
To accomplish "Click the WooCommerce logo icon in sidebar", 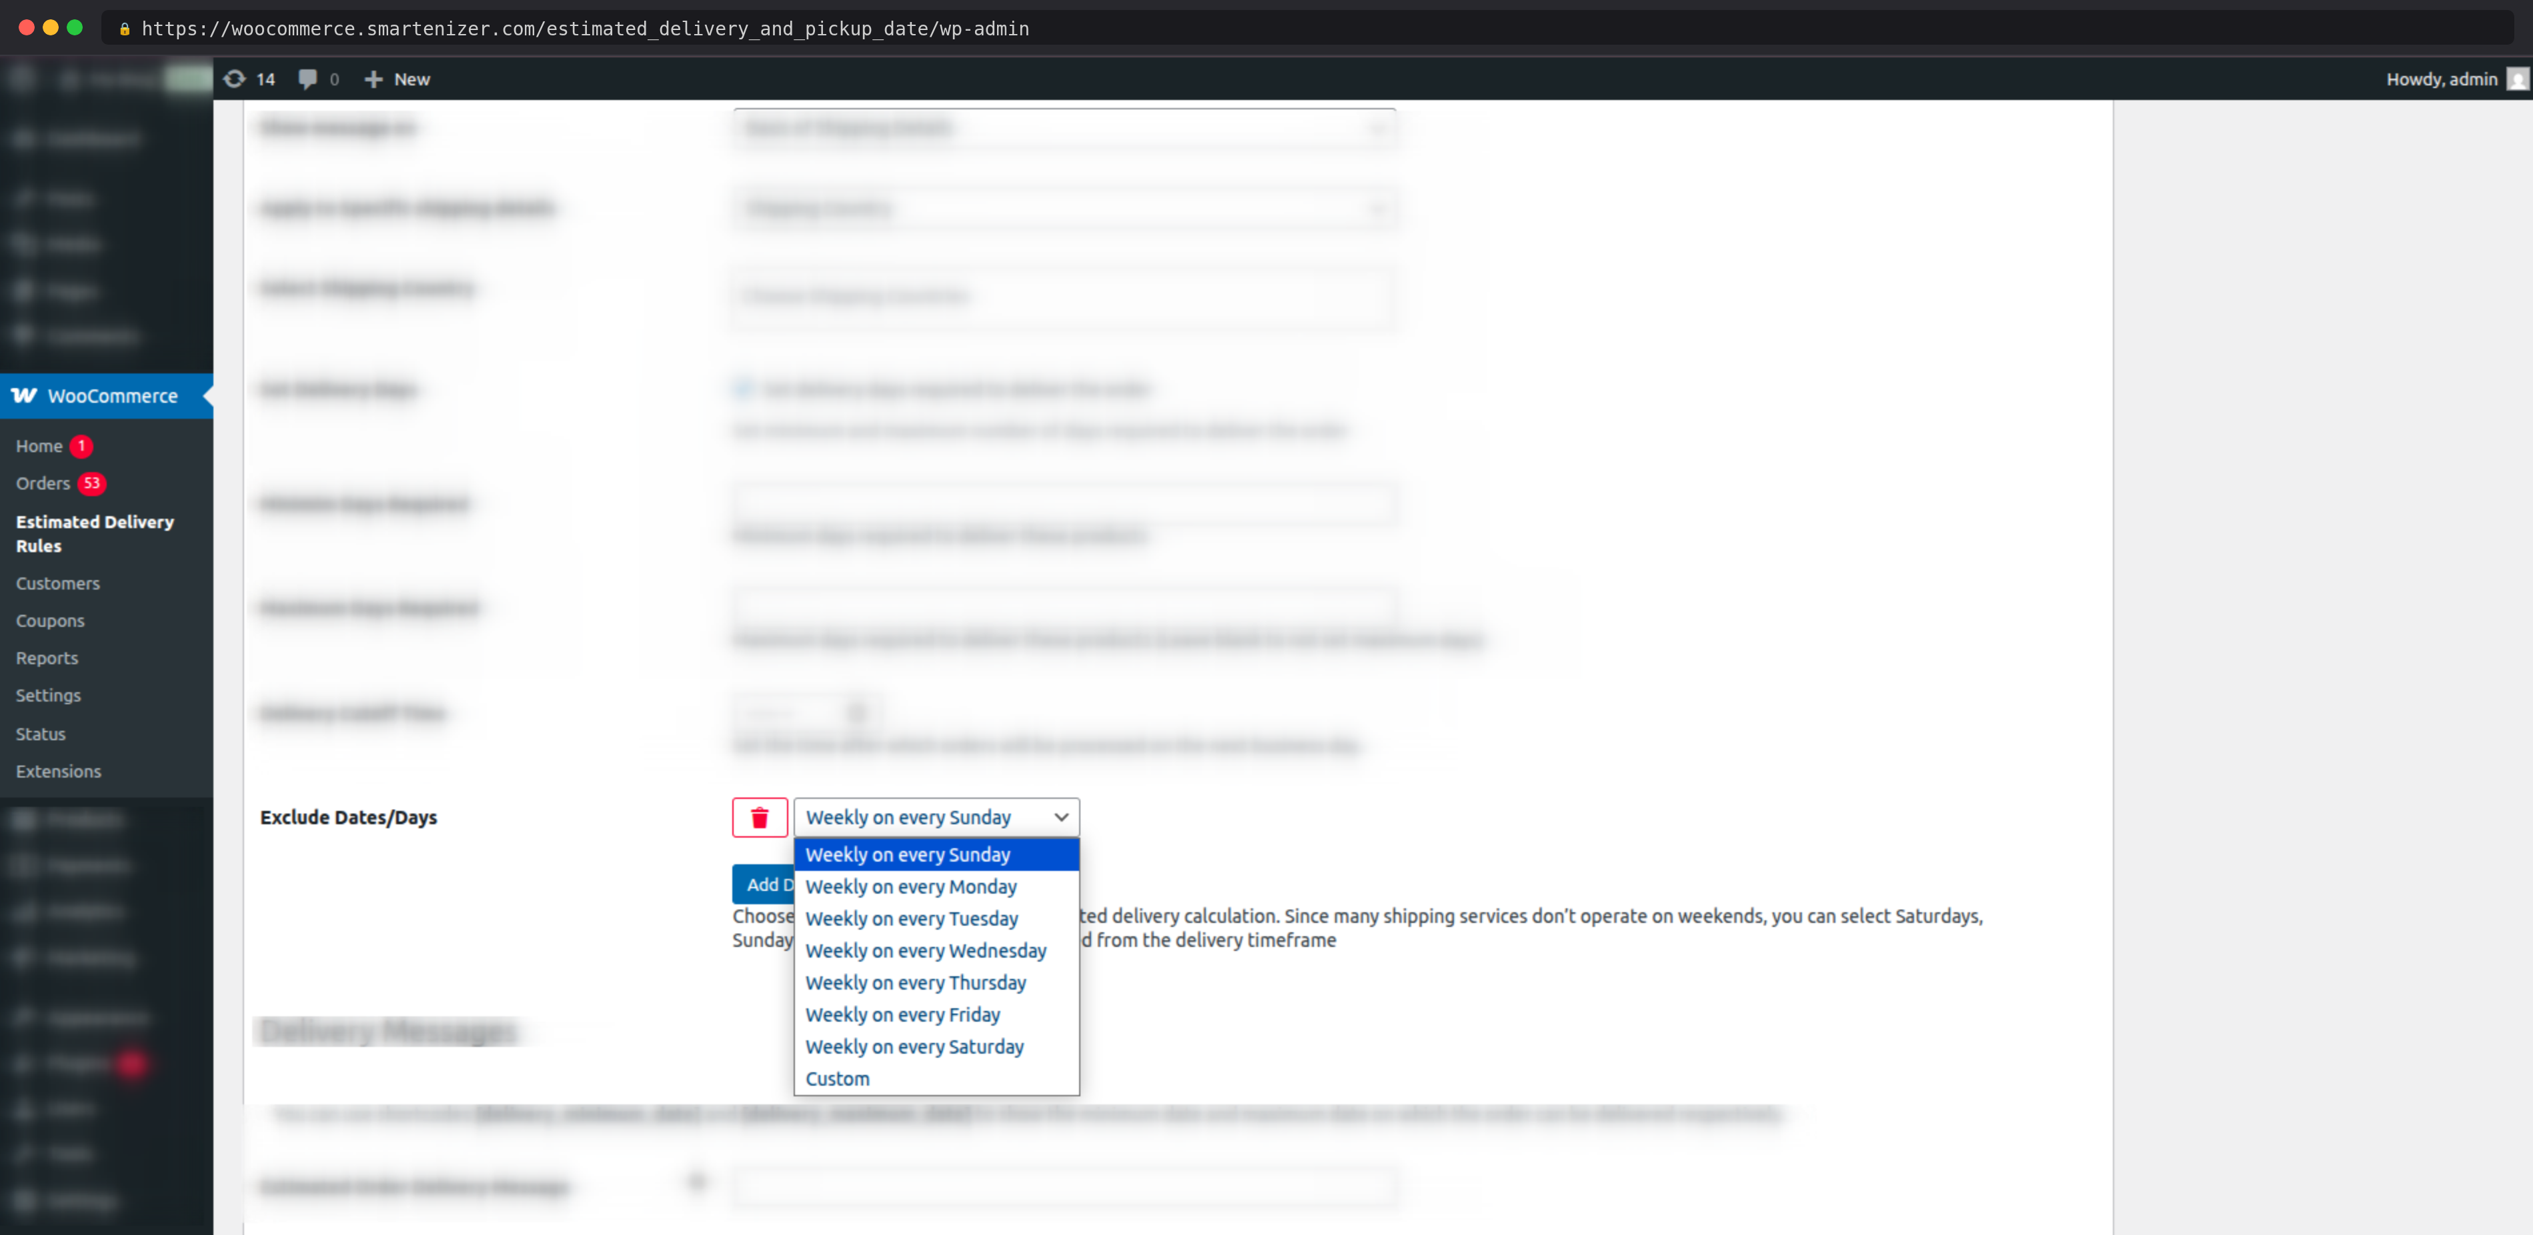I will tap(25, 395).
